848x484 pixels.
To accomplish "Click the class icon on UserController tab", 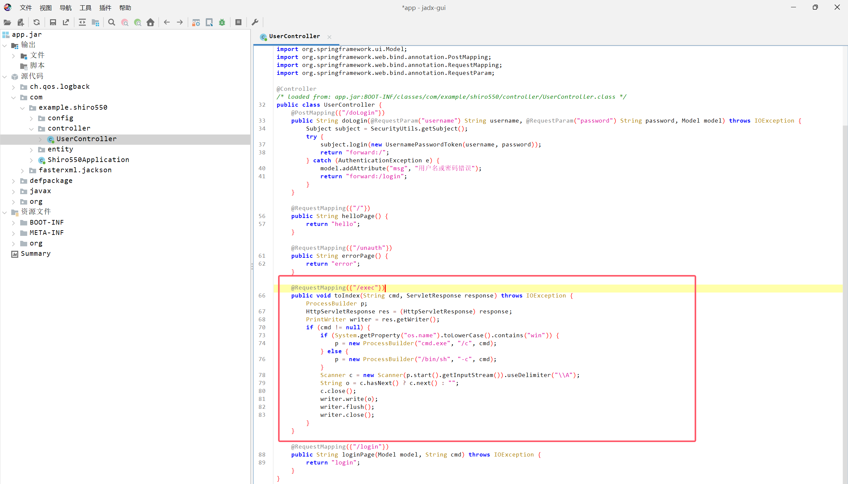I will click(x=263, y=37).
